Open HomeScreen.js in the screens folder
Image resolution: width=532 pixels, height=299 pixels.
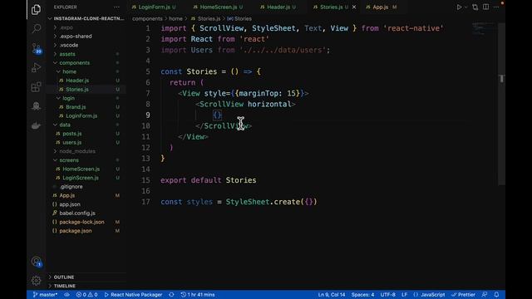coord(81,169)
